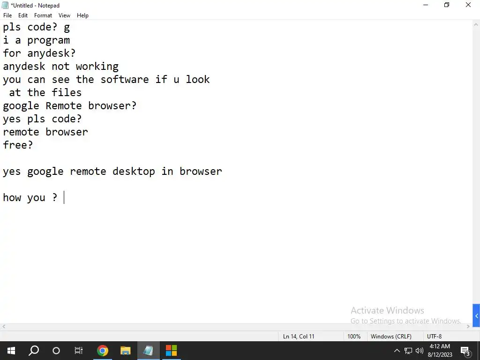Click the line 'google Remote browser?'
Viewport: 480px width, 360px height.
click(69, 105)
